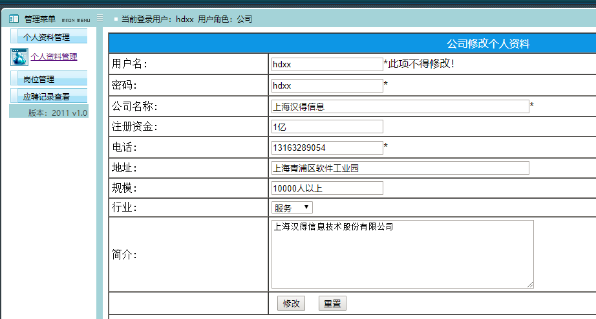The image size is (596, 319).
Task: Click the 行业： label
Action: tap(124, 208)
